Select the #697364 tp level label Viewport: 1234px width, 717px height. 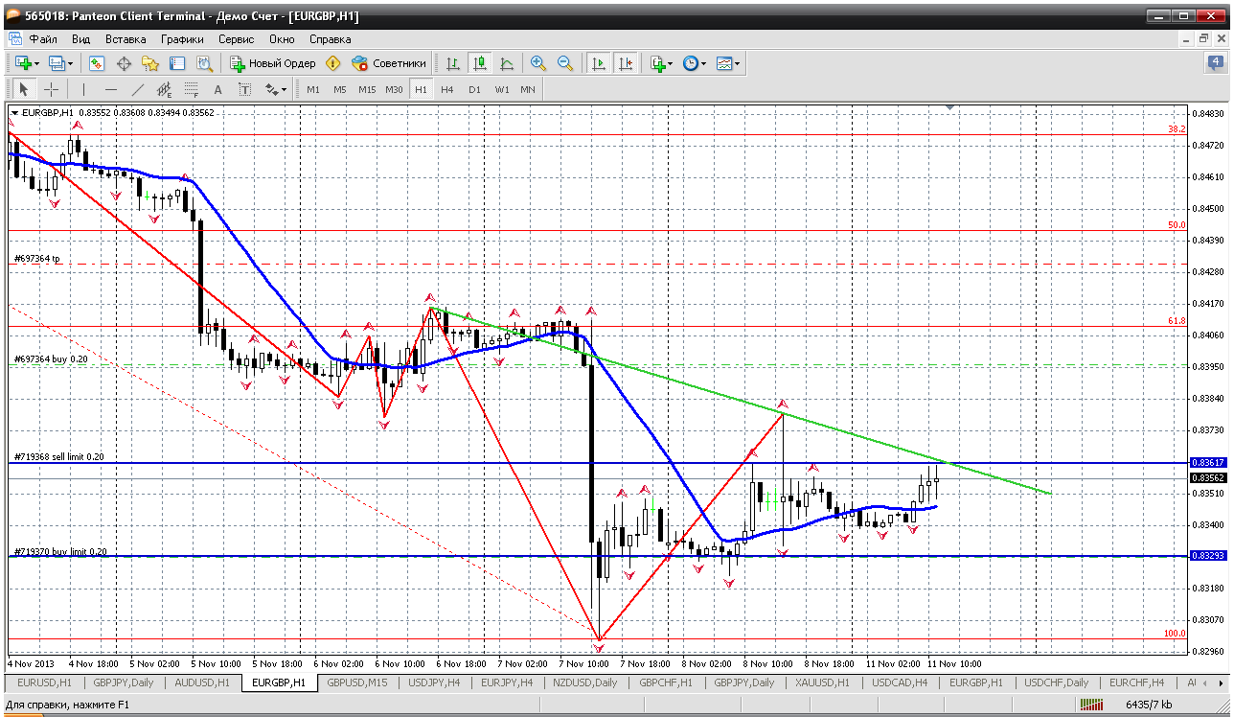coord(37,259)
